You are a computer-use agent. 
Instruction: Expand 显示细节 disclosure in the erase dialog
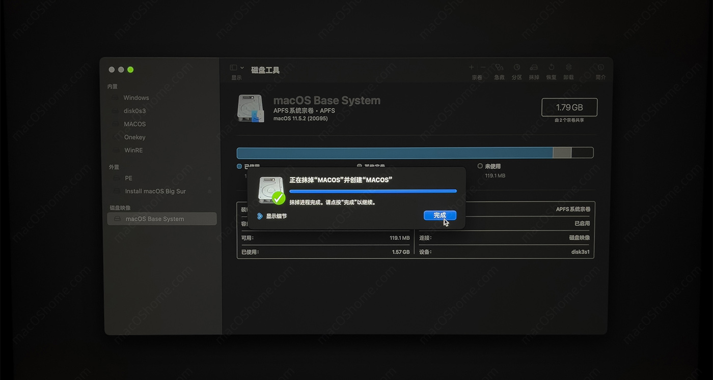(260, 216)
